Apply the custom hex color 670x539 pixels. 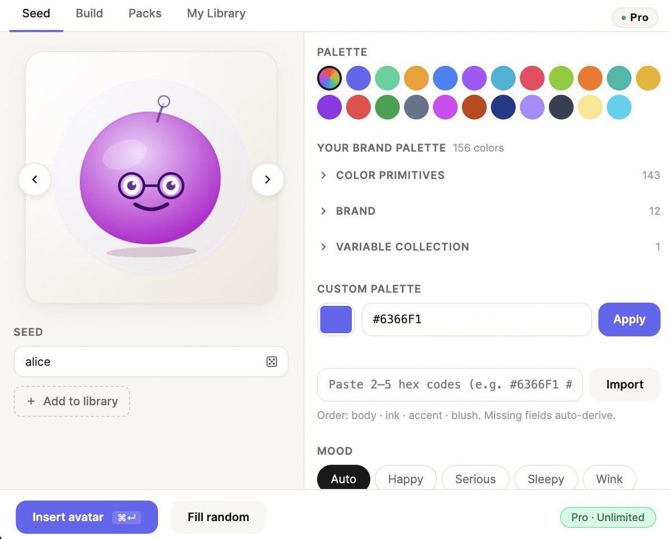click(x=629, y=319)
